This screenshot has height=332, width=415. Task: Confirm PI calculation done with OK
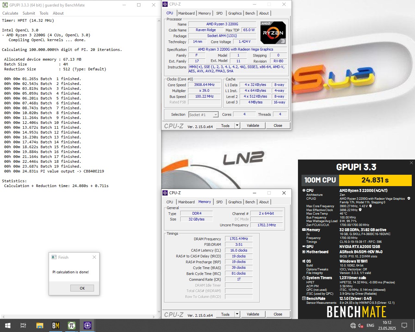coord(82,288)
